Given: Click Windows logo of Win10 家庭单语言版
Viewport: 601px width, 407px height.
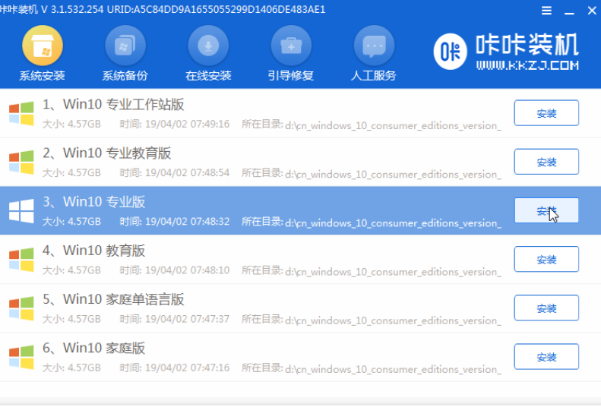Looking at the screenshot, I should [x=21, y=308].
